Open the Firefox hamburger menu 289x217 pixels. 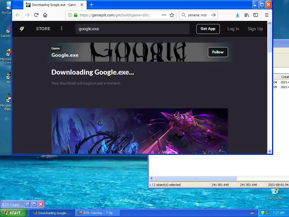266,15
